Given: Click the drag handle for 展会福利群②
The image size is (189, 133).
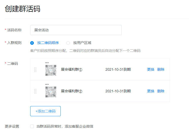Looking at the screenshot, I should (x=35, y=91).
